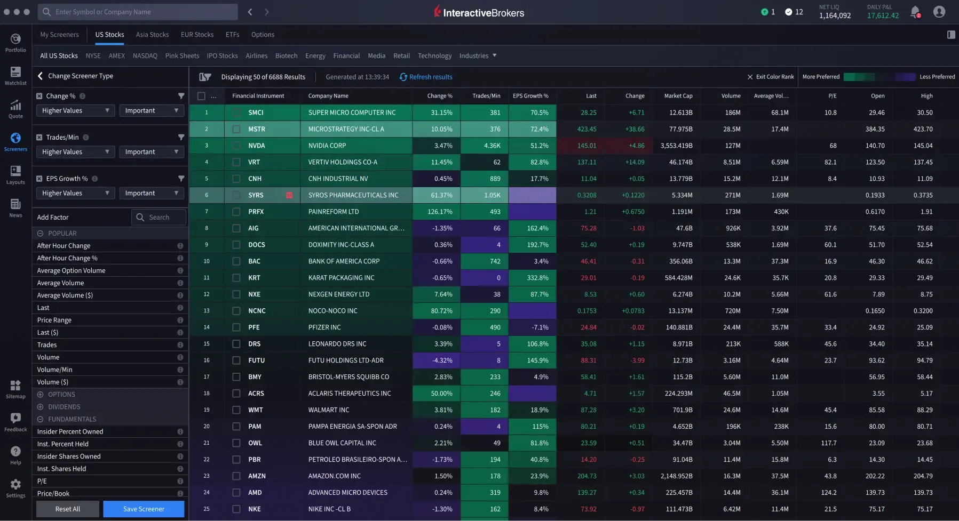Open the Sitemap sidebar icon
959x521 pixels.
point(15,389)
